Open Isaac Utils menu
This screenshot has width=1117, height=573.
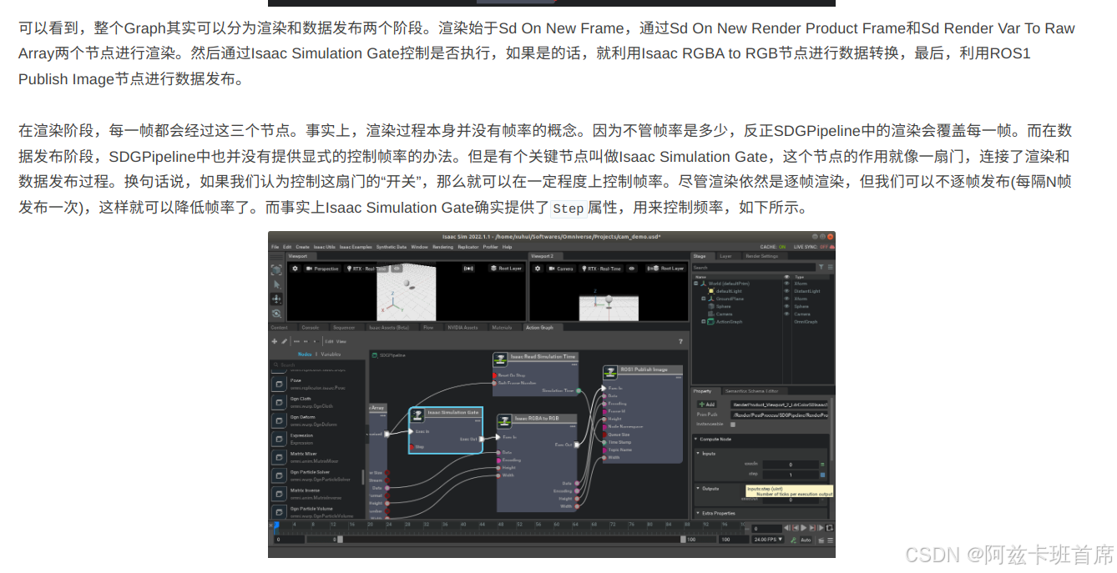click(x=325, y=247)
